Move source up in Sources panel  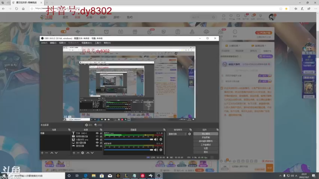tap(88, 153)
